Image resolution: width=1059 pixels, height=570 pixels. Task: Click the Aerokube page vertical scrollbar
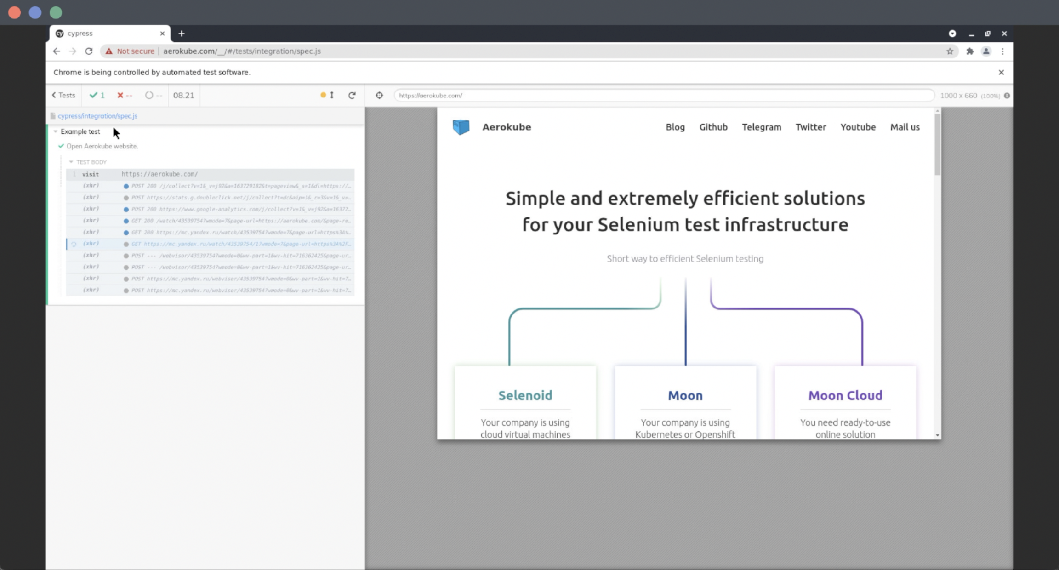click(937, 145)
